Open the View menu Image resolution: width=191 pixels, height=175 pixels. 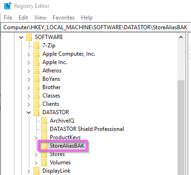[x=41, y=18]
